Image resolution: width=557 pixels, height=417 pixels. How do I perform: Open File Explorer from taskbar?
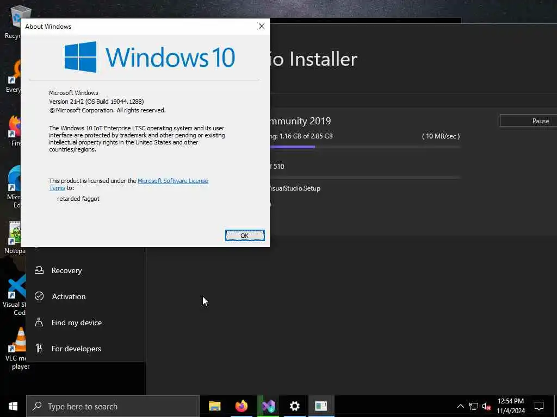[214, 406]
